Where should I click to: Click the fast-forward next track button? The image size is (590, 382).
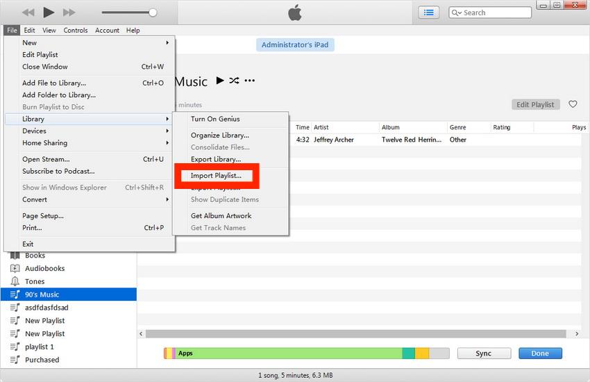point(69,13)
